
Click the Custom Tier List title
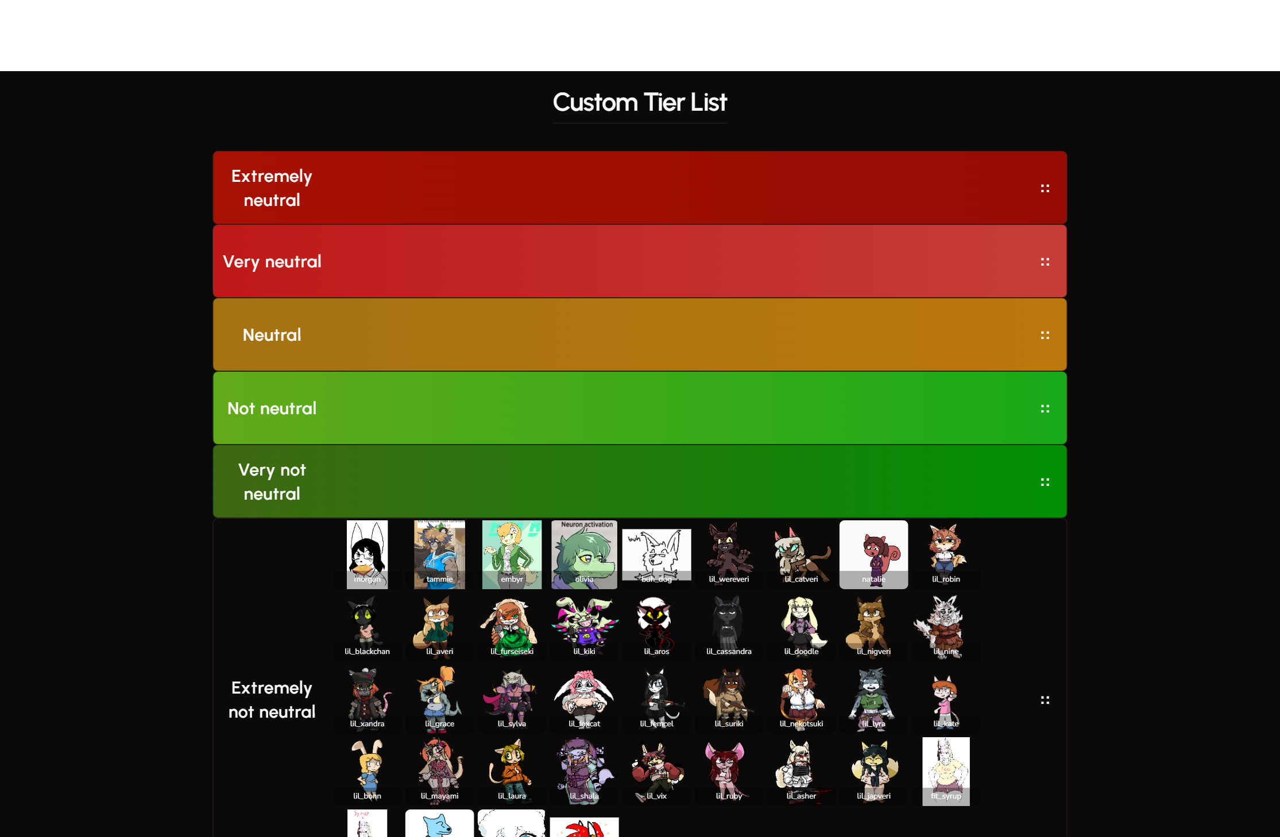[640, 102]
